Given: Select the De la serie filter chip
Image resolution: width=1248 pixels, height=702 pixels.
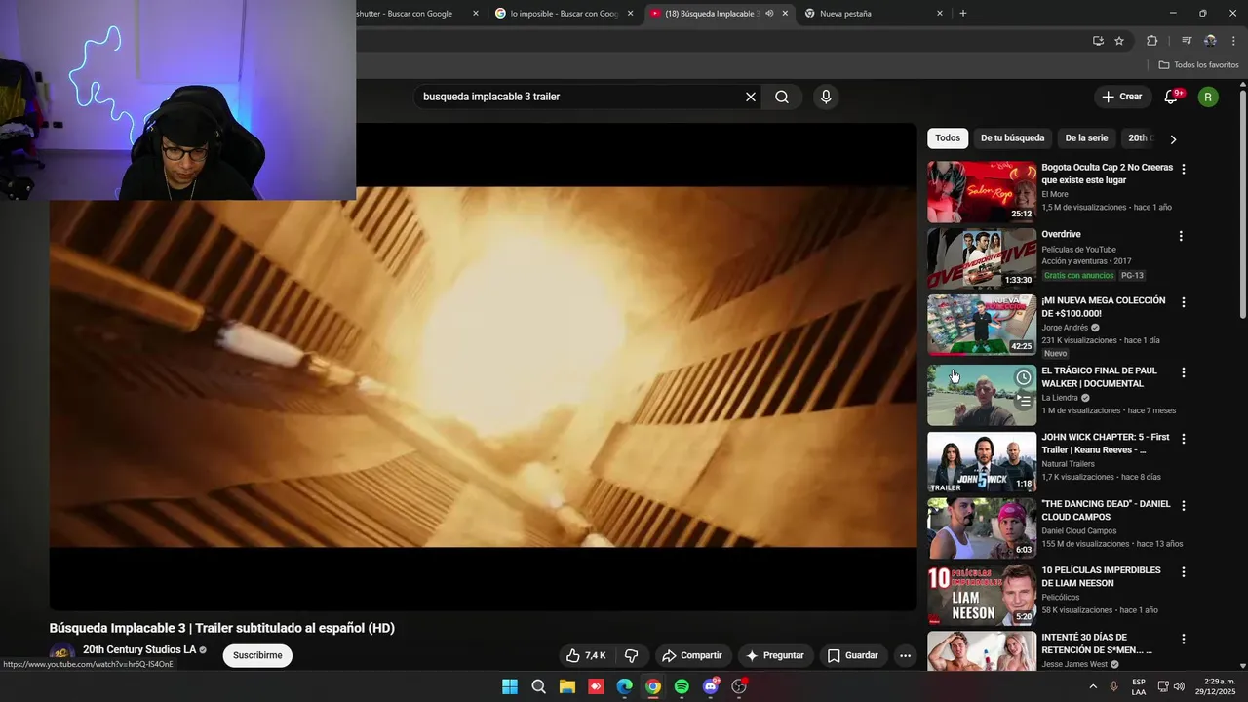Looking at the screenshot, I should [x=1086, y=138].
